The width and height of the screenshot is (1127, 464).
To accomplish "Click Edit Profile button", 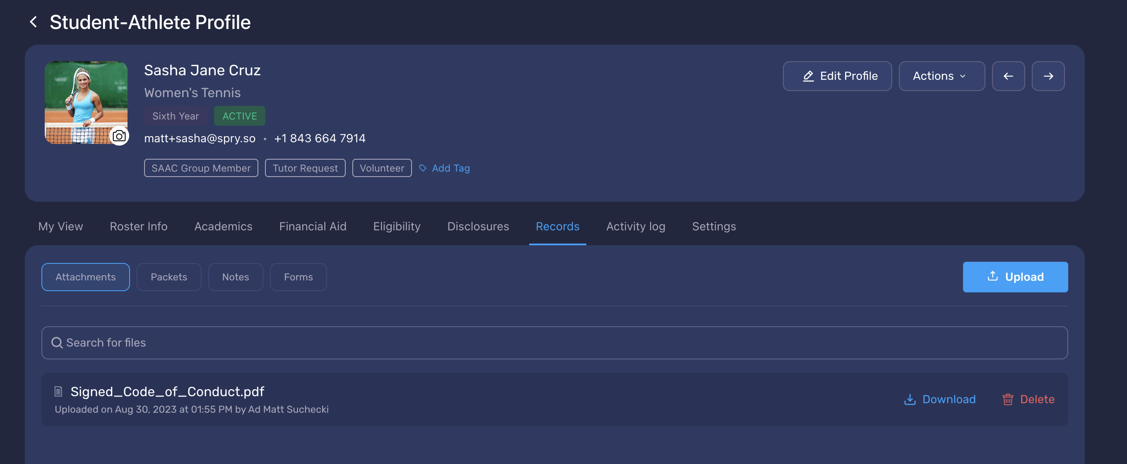I will [x=837, y=76].
